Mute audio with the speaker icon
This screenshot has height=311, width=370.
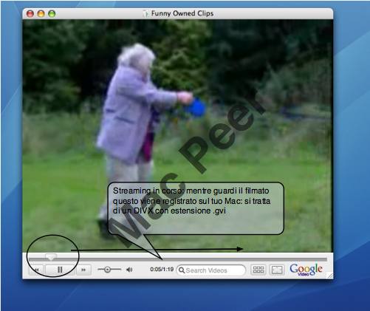click(x=129, y=270)
